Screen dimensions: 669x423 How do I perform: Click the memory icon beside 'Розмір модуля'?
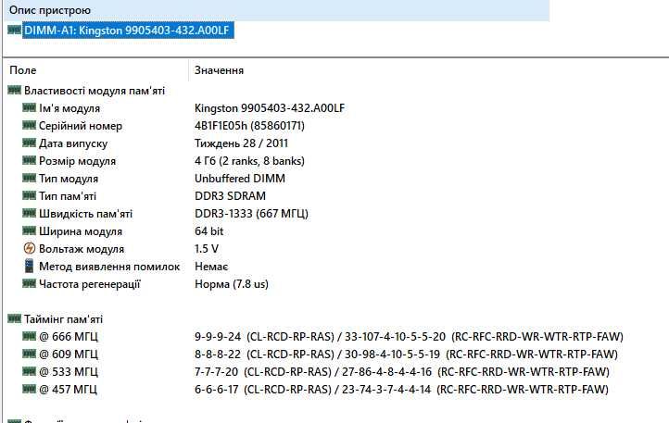pyautogui.click(x=29, y=160)
